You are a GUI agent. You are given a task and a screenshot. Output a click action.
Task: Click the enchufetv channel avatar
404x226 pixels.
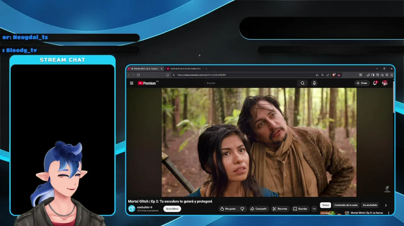132,209
